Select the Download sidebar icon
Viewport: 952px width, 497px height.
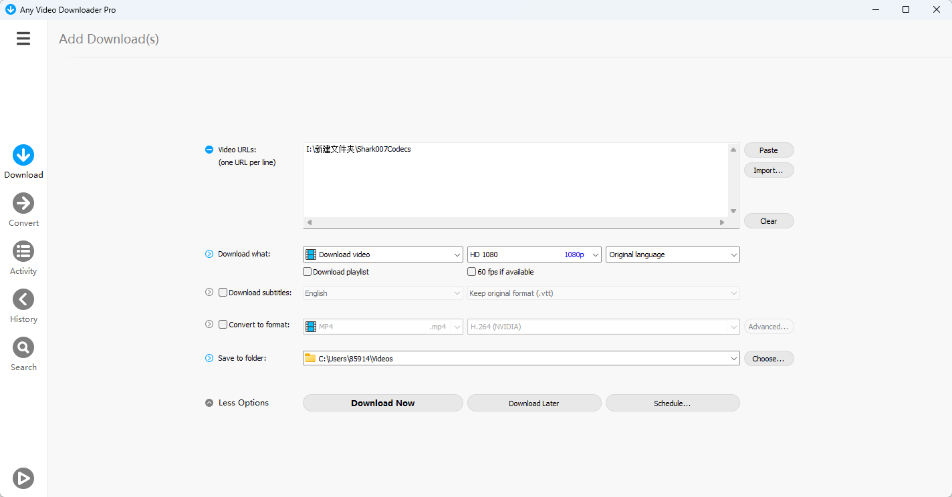point(23,155)
